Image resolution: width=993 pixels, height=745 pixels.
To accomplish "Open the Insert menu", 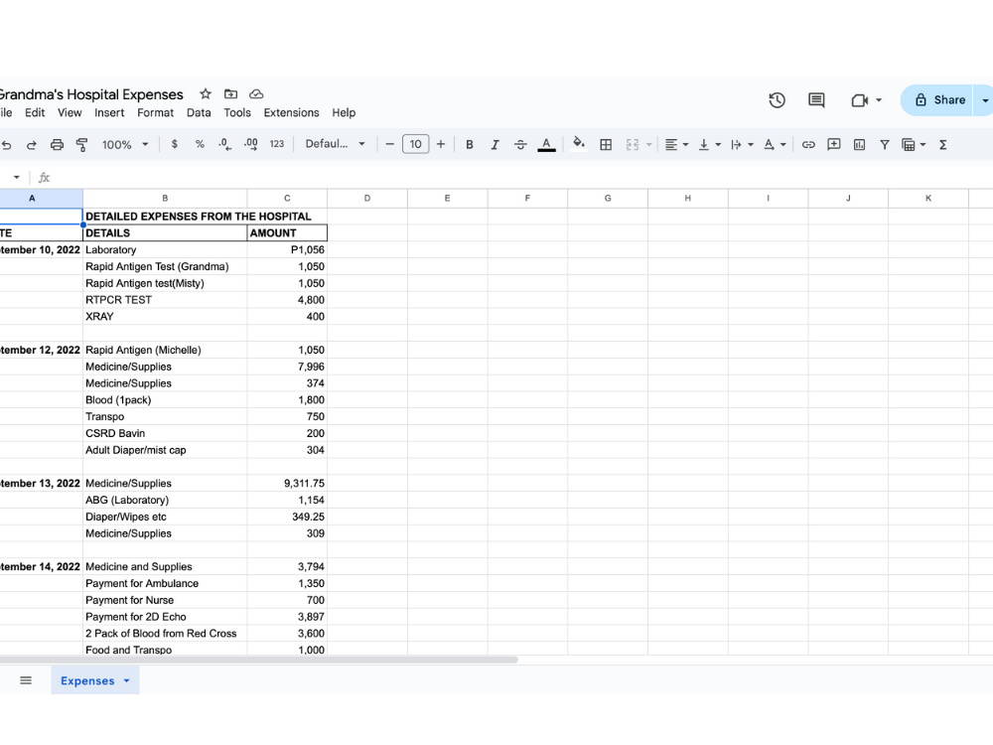I will coord(109,113).
